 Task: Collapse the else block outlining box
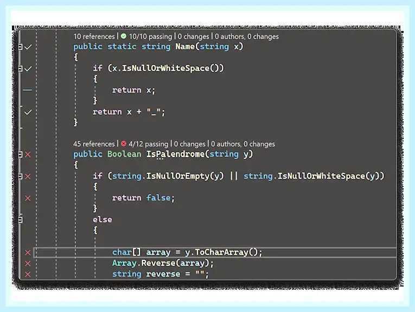point(20,220)
